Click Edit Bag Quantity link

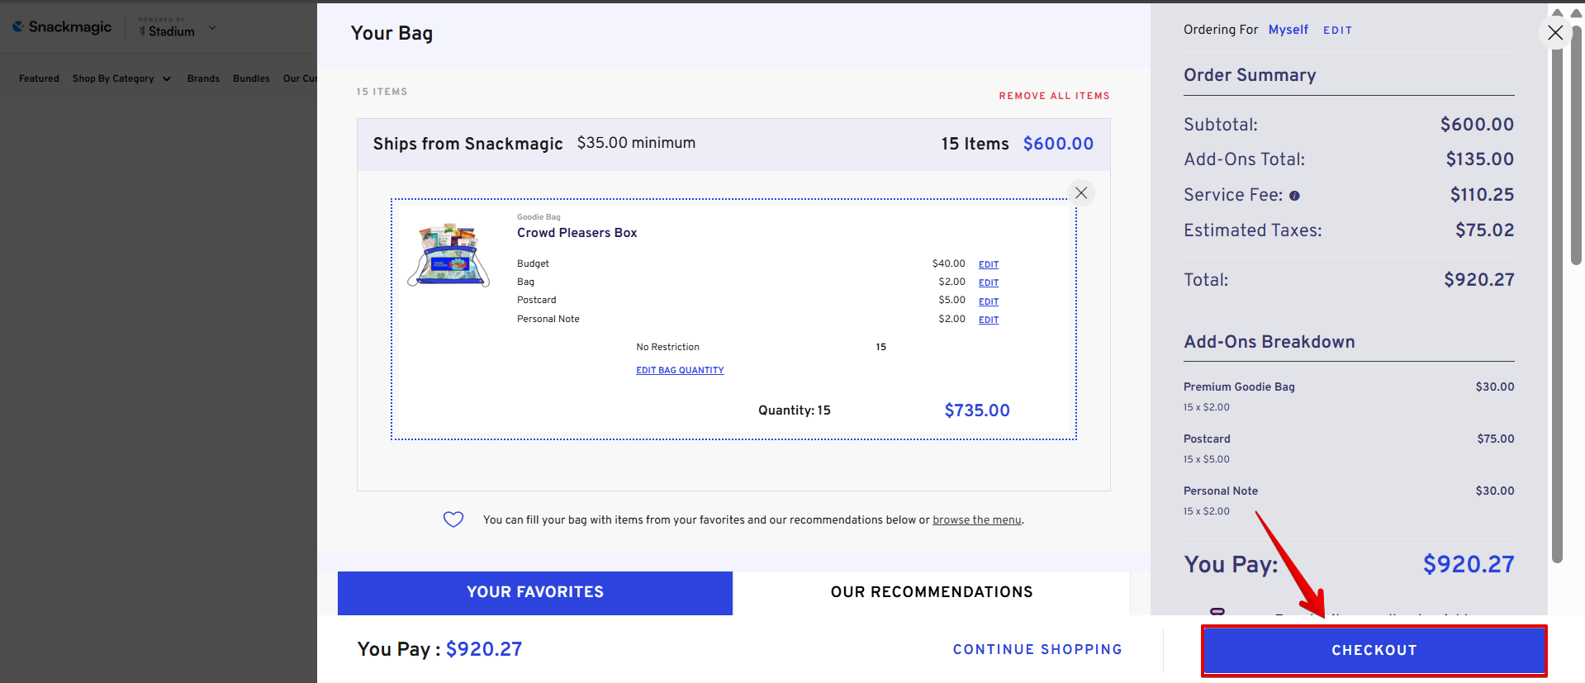point(680,370)
